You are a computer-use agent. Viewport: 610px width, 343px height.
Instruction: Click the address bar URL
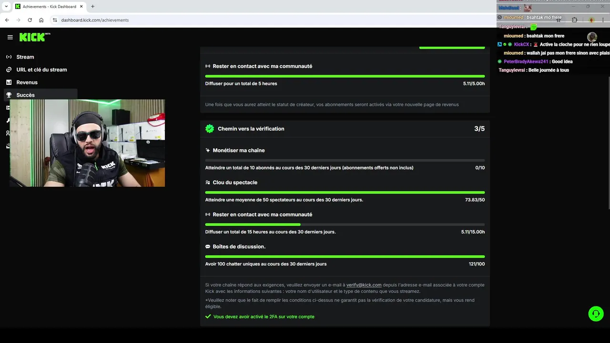pyautogui.click(x=95, y=20)
